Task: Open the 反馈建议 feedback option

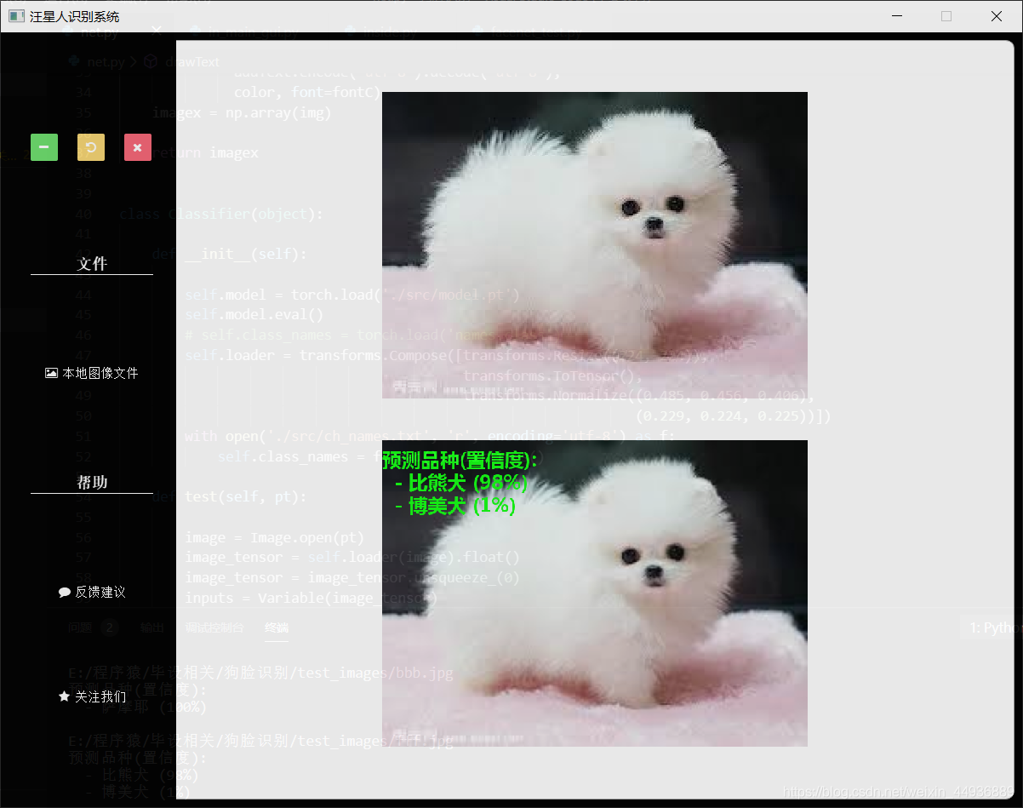Action: 92,592
